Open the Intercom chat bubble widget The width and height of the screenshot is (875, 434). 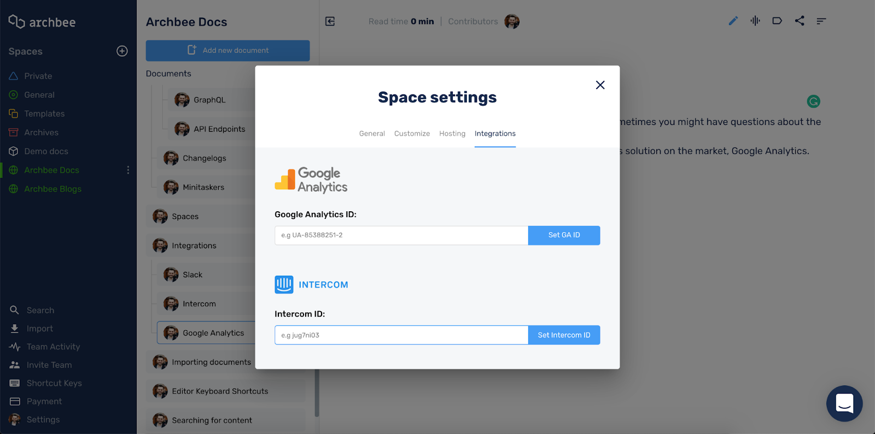tap(844, 403)
